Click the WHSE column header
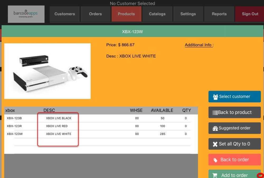Viewport: 264px width, 178px height. (136, 110)
